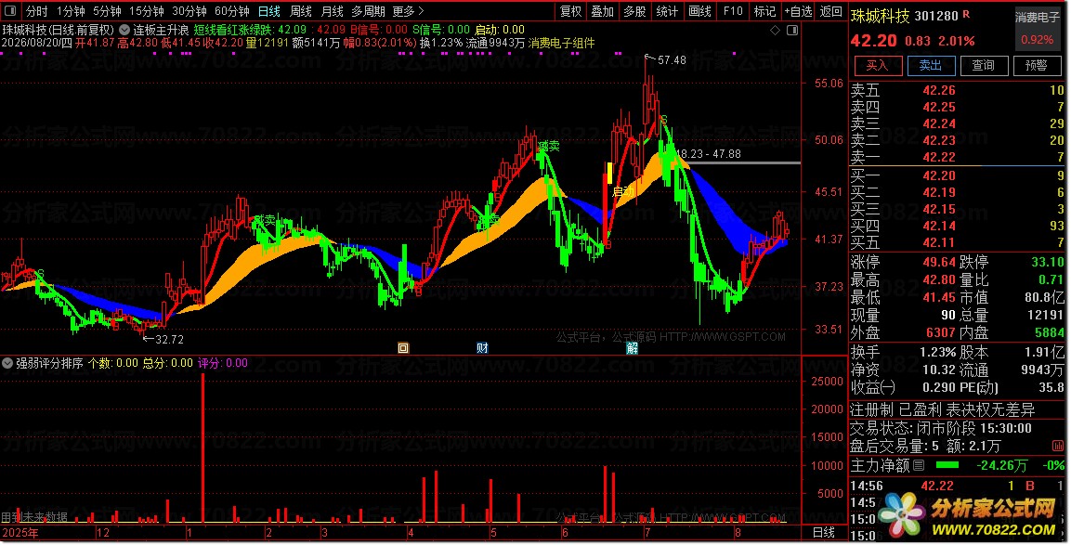Click the stock code 301280
The image size is (1071, 545).
pos(936,16)
